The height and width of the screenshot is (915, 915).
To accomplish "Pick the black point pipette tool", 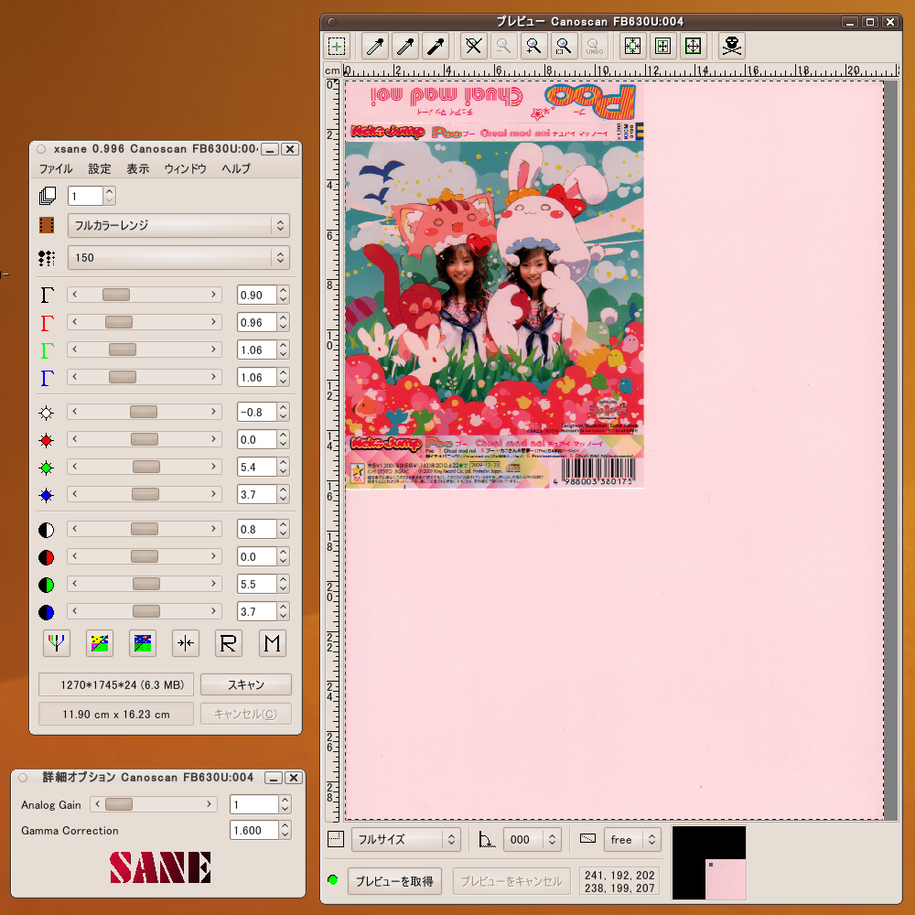I will point(436,46).
